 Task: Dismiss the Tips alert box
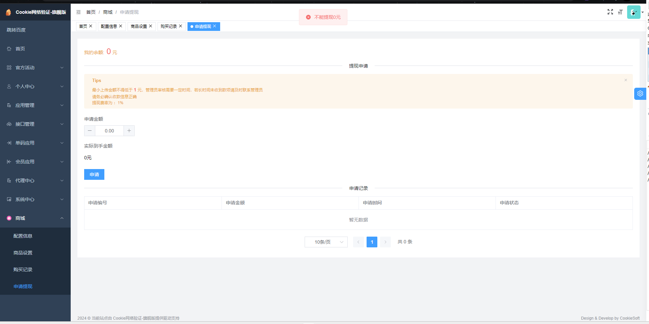point(626,80)
